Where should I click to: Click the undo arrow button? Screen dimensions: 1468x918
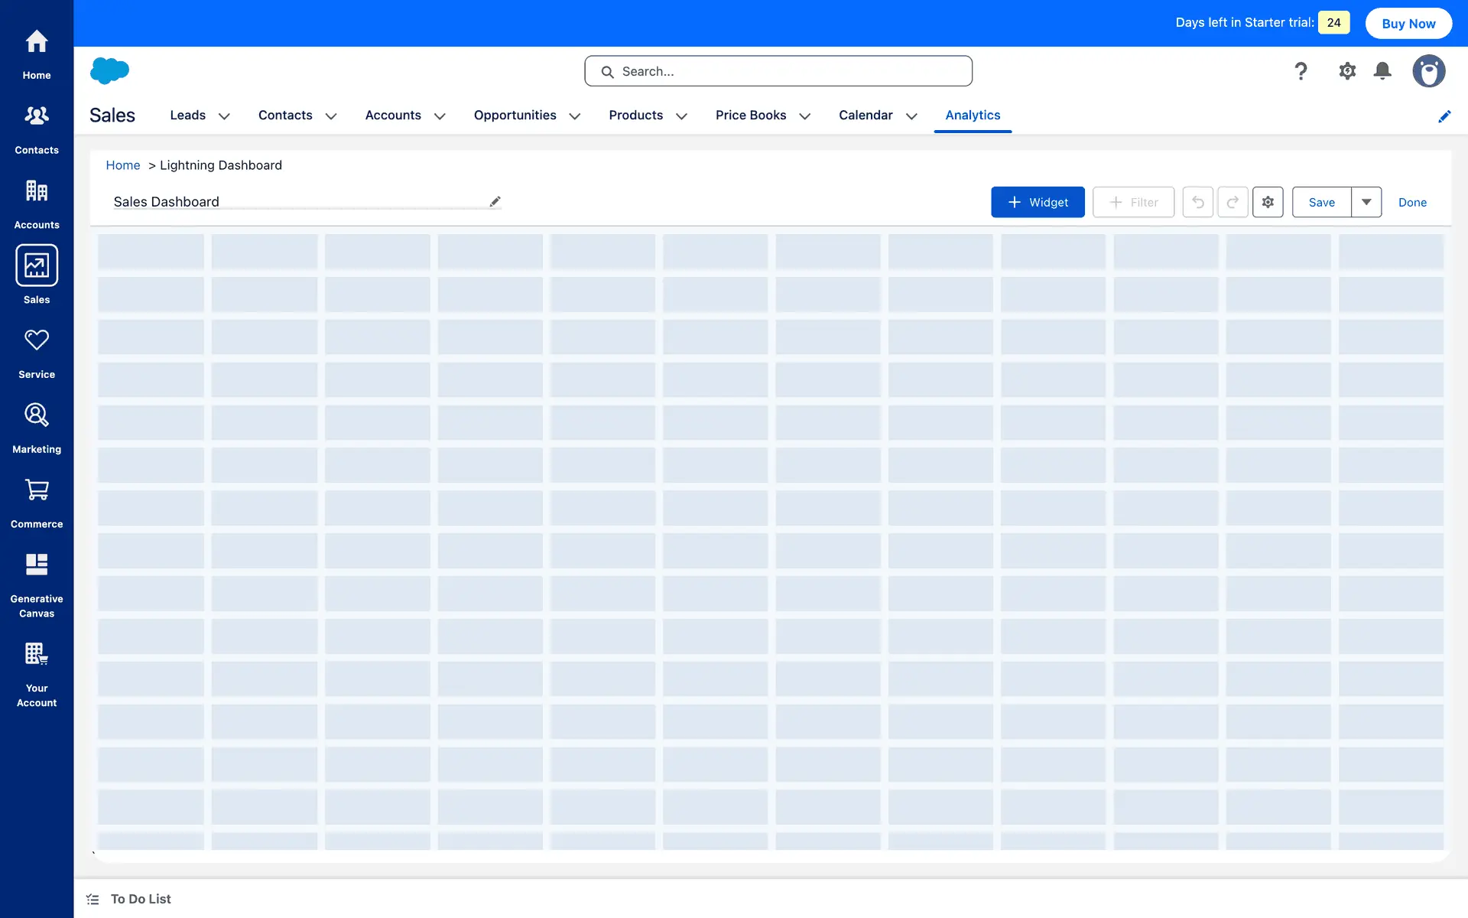[x=1198, y=202]
